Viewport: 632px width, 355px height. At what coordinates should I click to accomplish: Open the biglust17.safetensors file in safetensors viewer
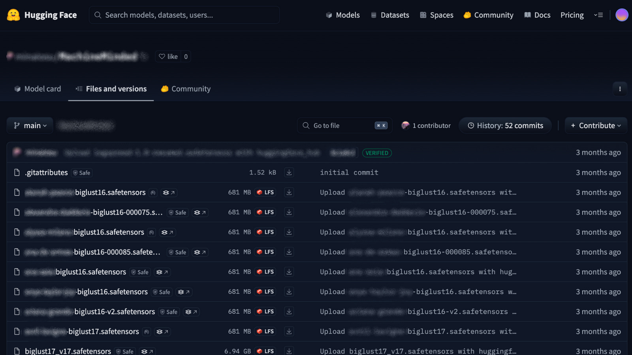click(162, 332)
